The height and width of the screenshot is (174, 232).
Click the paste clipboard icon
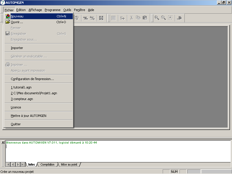click(145, 18)
